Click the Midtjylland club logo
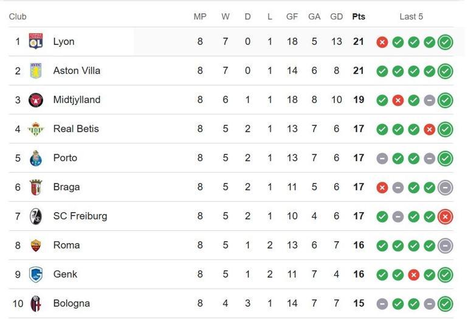The image size is (468, 319). pyautogui.click(x=36, y=100)
